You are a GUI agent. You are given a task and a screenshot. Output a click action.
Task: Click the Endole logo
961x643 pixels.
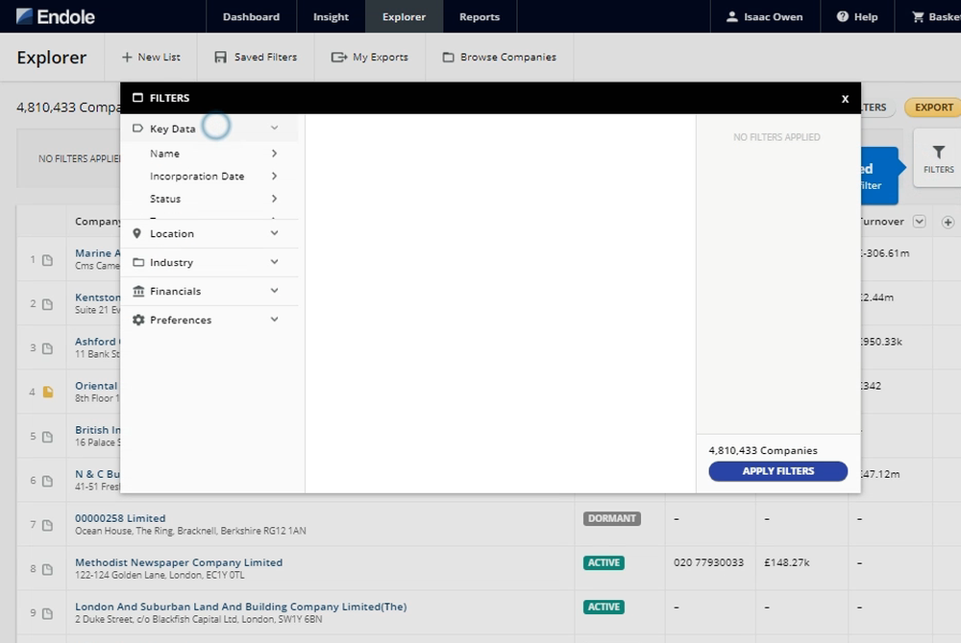tap(55, 16)
